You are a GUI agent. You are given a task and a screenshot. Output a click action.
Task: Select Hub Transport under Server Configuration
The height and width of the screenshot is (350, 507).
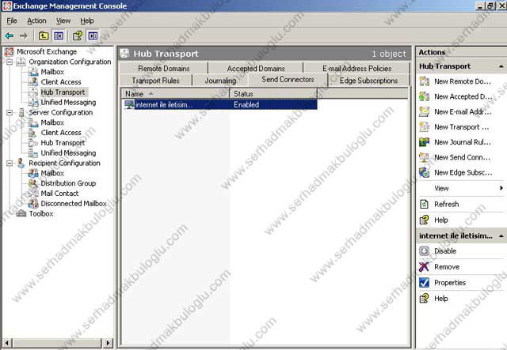pyautogui.click(x=63, y=142)
